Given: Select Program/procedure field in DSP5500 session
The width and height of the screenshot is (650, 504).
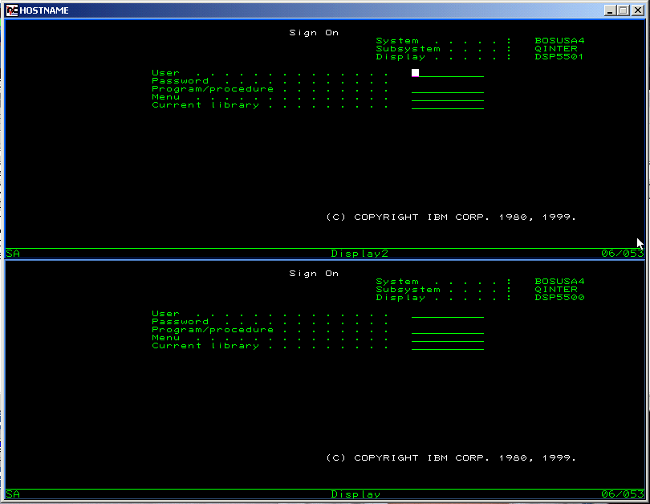Looking at the screenshot, I should tap(447, 330).
